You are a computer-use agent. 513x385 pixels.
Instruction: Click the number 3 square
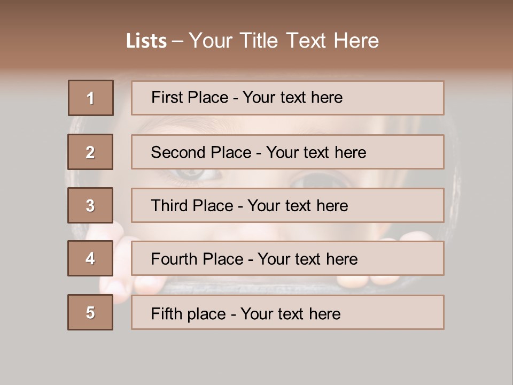pyautogui.click(x=91, y=205)
